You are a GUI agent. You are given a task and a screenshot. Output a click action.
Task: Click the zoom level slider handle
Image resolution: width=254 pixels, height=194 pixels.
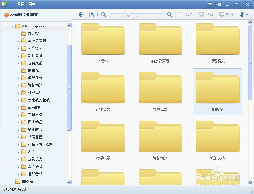click(128, 14)
